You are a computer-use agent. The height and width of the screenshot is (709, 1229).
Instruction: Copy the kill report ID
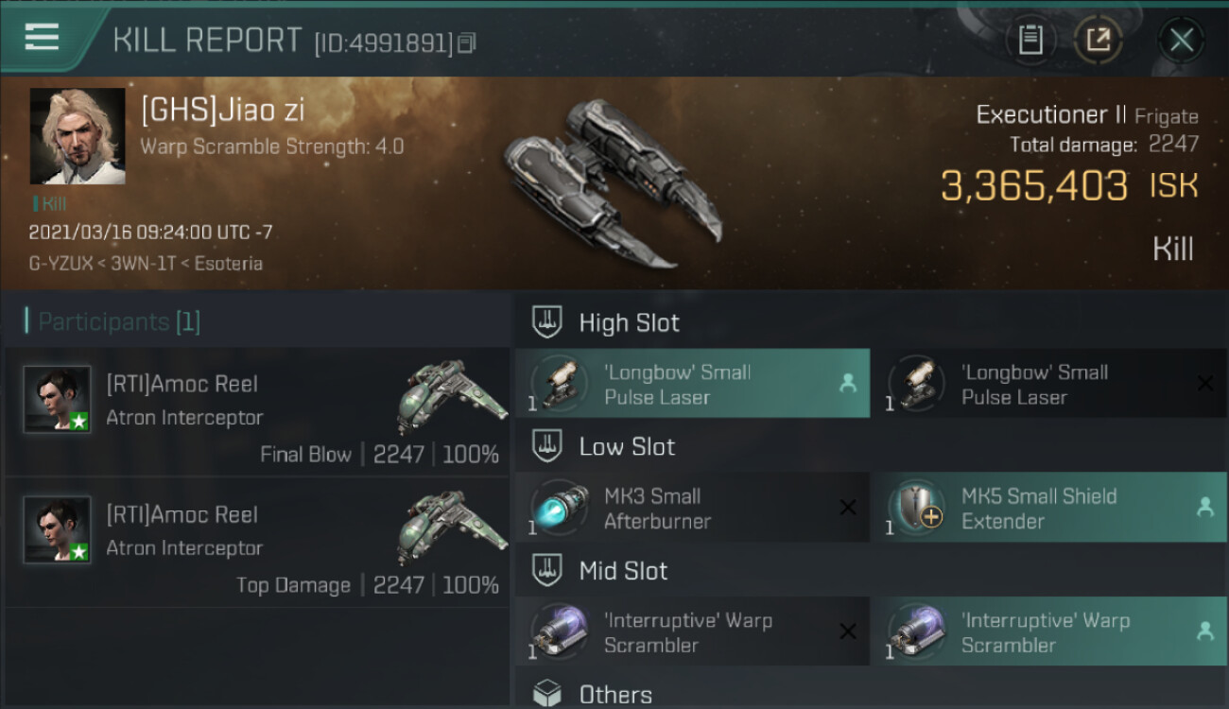(467, 43)
